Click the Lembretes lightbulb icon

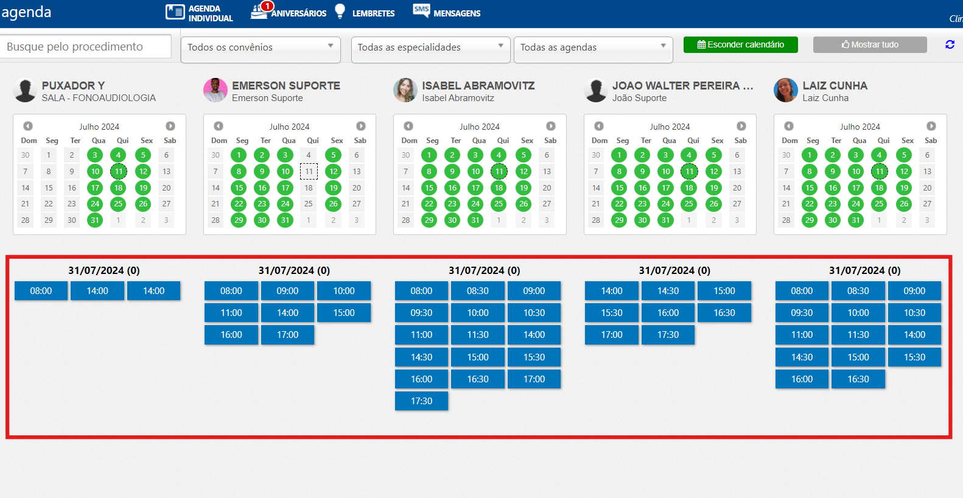click(x=340, y=11)
